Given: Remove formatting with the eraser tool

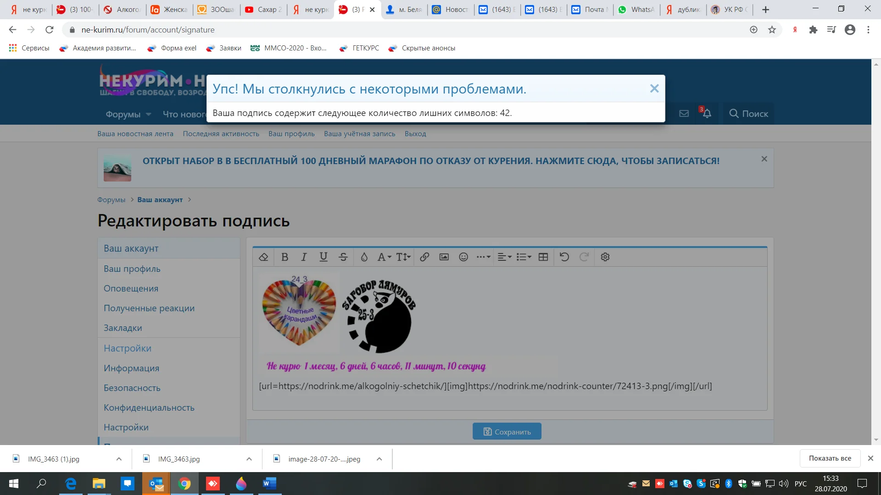Looking at the screenshot, I should tap(264, 257).
